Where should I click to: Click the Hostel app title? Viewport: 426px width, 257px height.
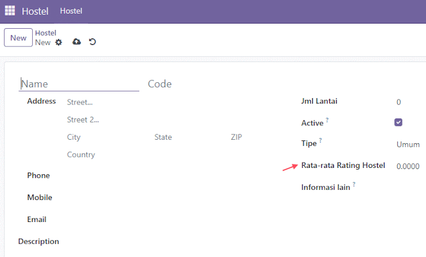35,11
